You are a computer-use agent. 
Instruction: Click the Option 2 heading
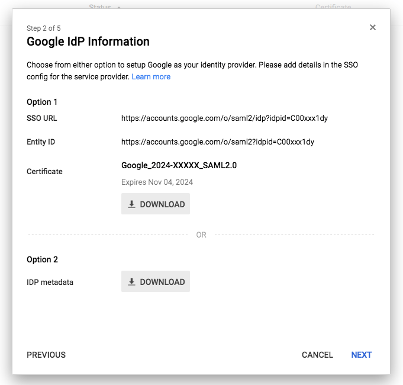(x=42, y=259)
